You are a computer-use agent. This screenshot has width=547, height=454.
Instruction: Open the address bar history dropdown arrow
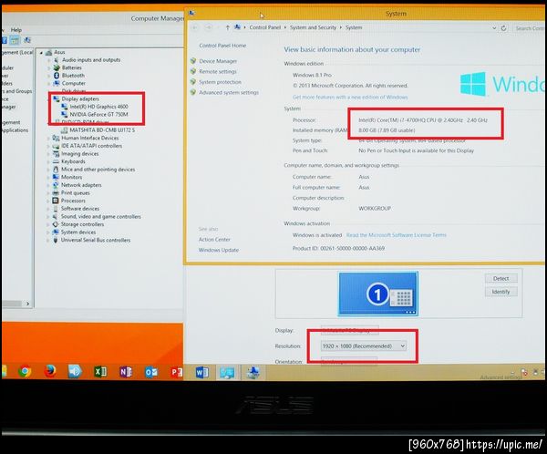494,28
